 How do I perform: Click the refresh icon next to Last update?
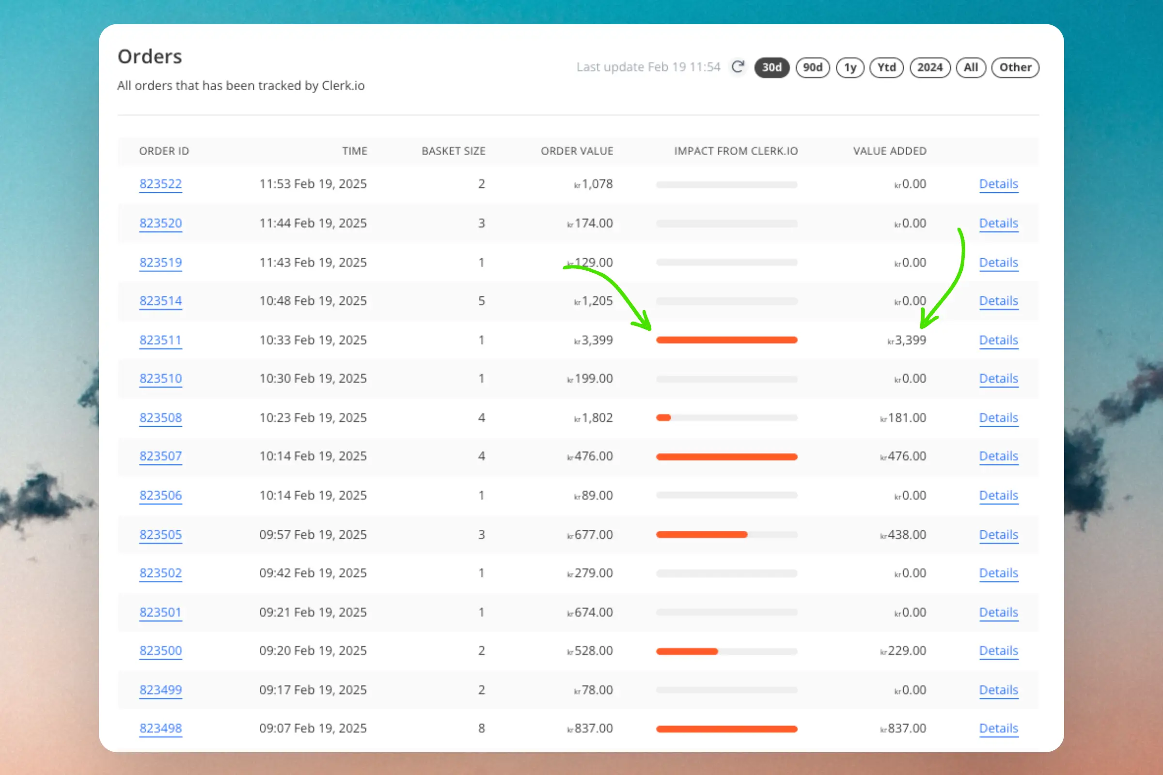pyautogui.click(x=737, y=67)
